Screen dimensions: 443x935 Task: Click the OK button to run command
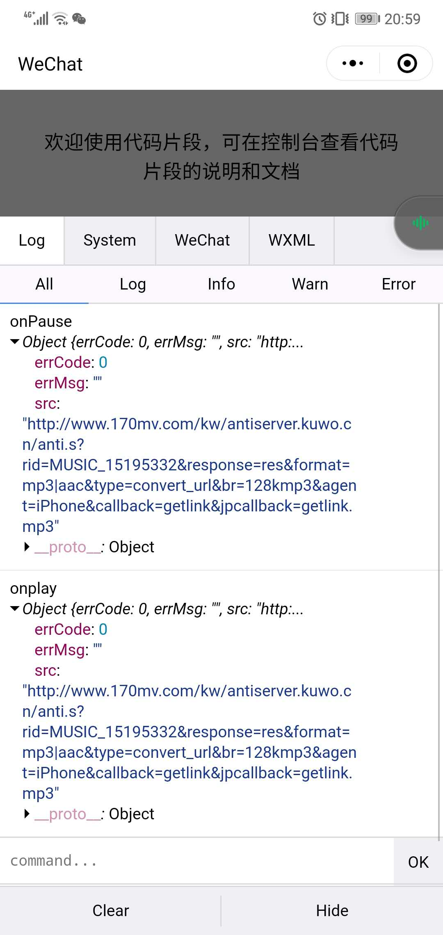(418, 862)
